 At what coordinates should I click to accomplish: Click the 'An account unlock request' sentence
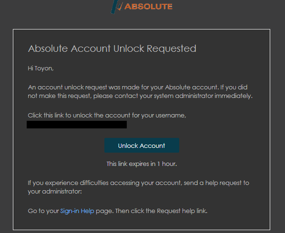138,87
